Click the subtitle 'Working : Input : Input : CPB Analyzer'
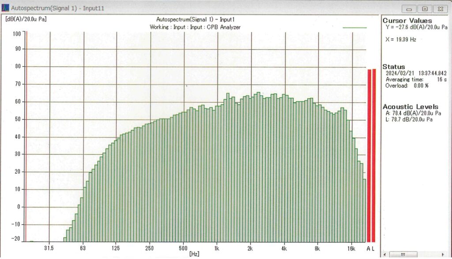 (x=195, y=27)
